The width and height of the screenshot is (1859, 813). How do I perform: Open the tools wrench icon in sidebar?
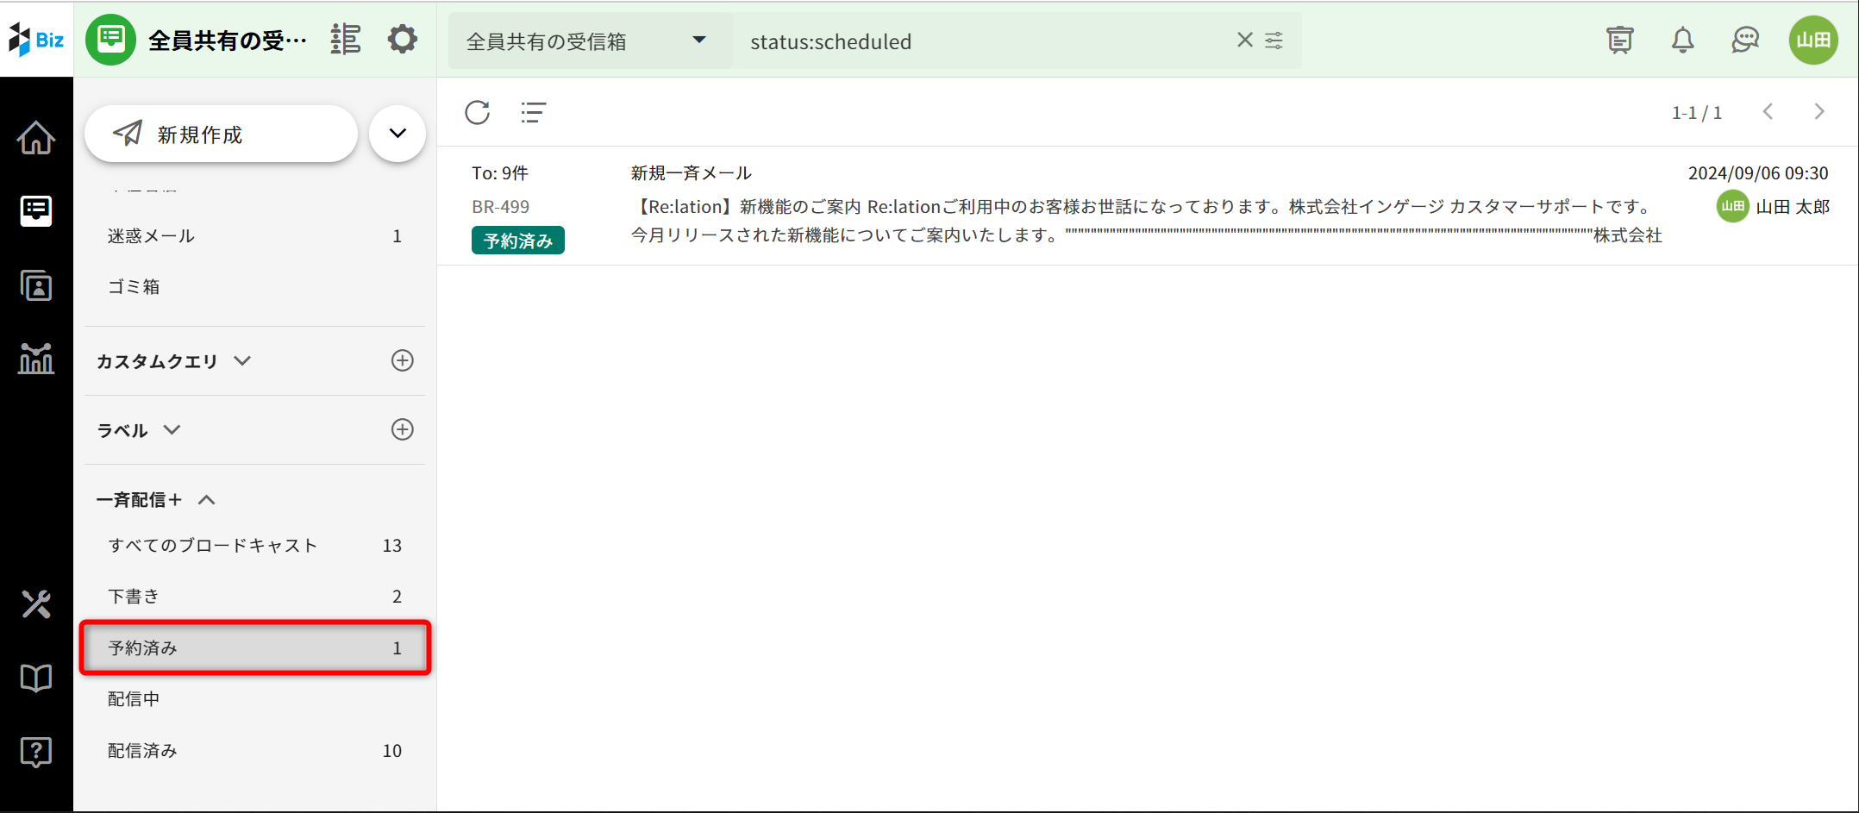[x=36, y=604]
